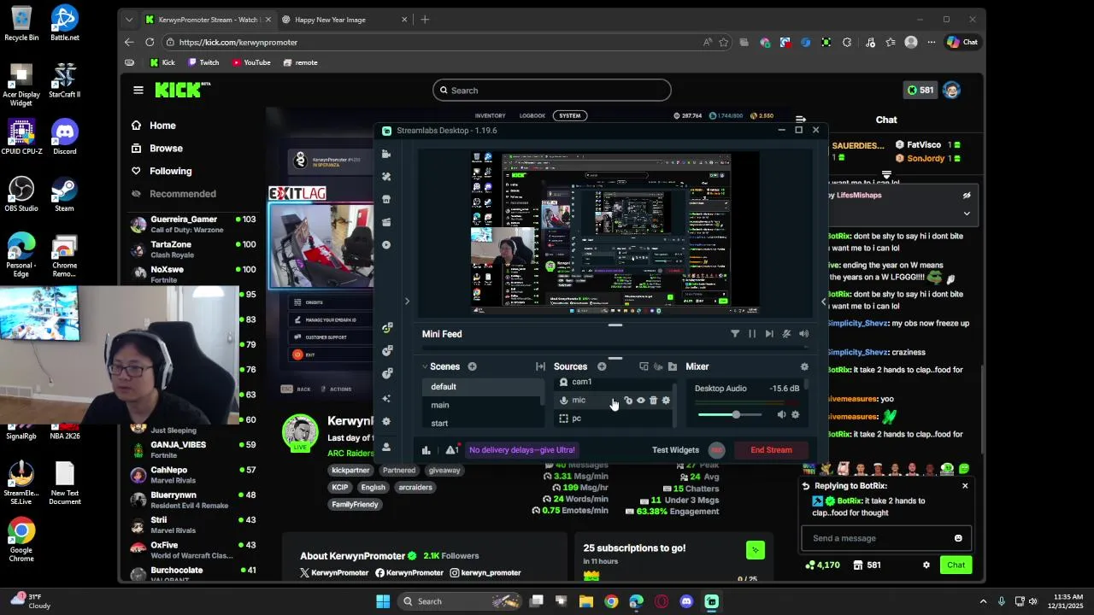The width and height of the screenshot is (1094, 615).
Task: Mute event sounds in Mini Feed
Action: pyautogui.click(x=786, y=334)
